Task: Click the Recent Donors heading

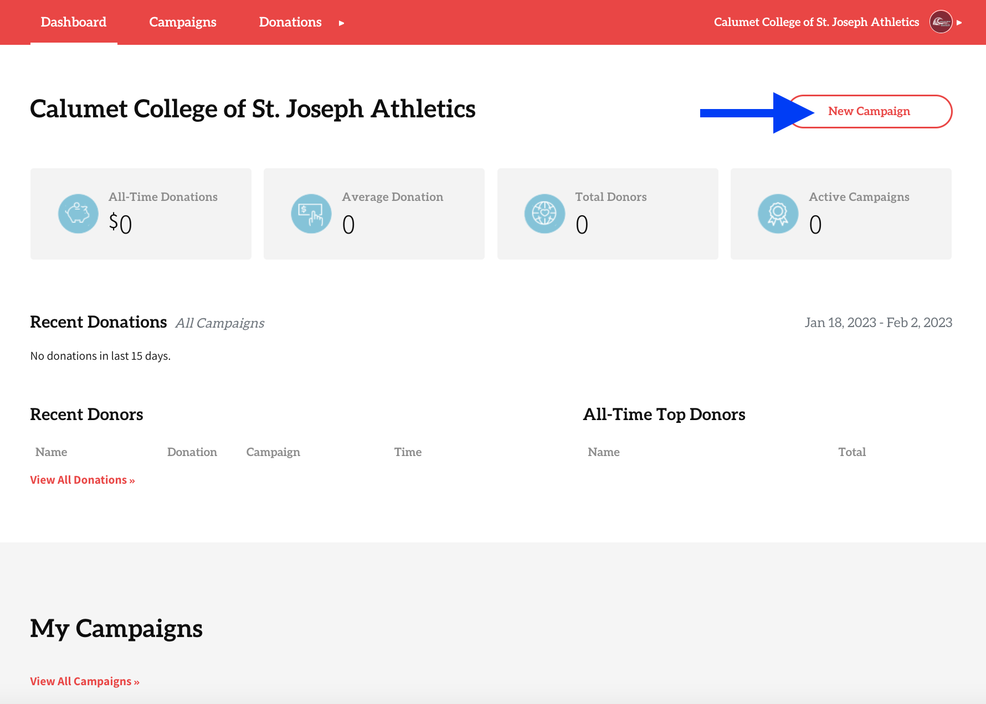Action: point(86,415)
